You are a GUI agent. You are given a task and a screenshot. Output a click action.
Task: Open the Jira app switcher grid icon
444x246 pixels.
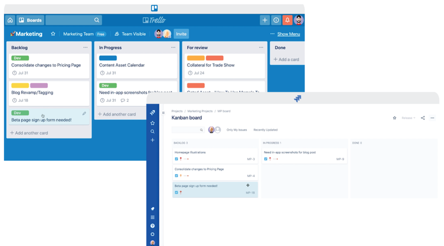[152, 217]
